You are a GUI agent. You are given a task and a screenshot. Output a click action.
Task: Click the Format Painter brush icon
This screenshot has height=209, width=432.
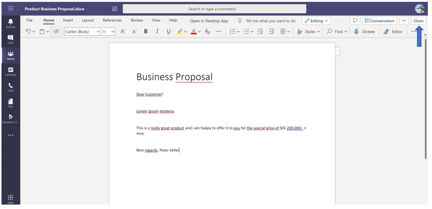point(56,31)
